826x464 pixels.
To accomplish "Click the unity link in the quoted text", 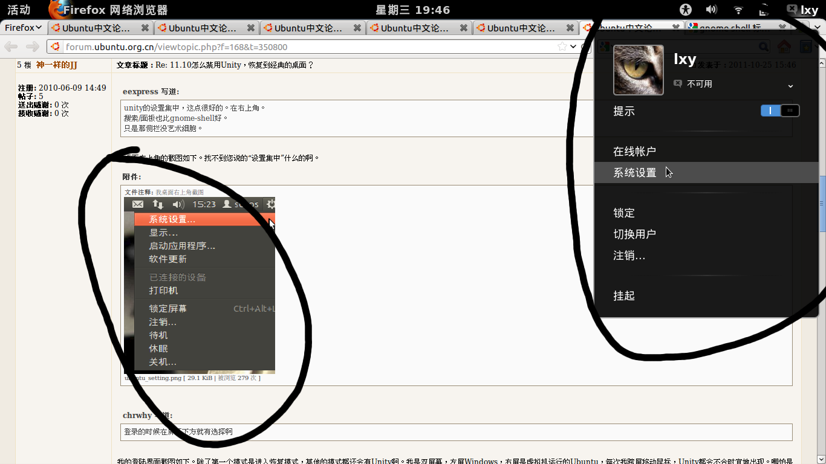I will point(133,108).
